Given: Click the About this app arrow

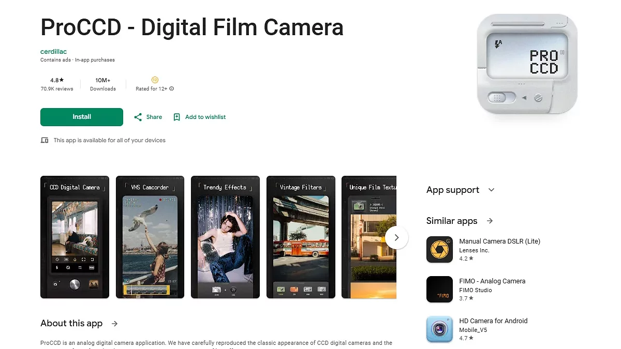Looking at the screenshot, I should tap(115, 324).
